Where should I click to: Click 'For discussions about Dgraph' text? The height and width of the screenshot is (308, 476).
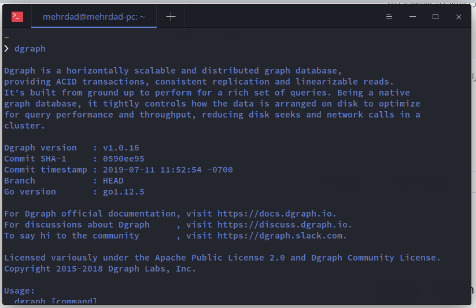click(77, 225)
